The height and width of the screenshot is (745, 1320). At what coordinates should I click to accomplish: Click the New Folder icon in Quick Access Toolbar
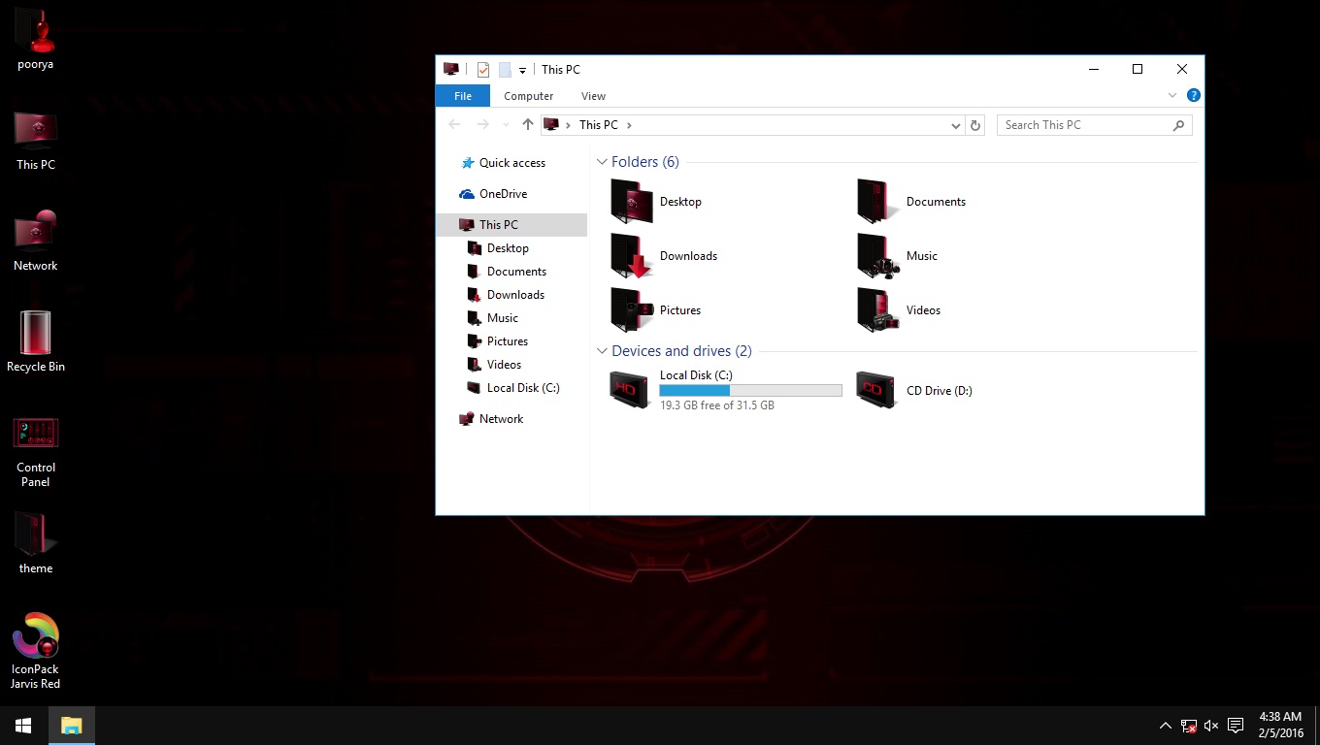click(505, 69)
